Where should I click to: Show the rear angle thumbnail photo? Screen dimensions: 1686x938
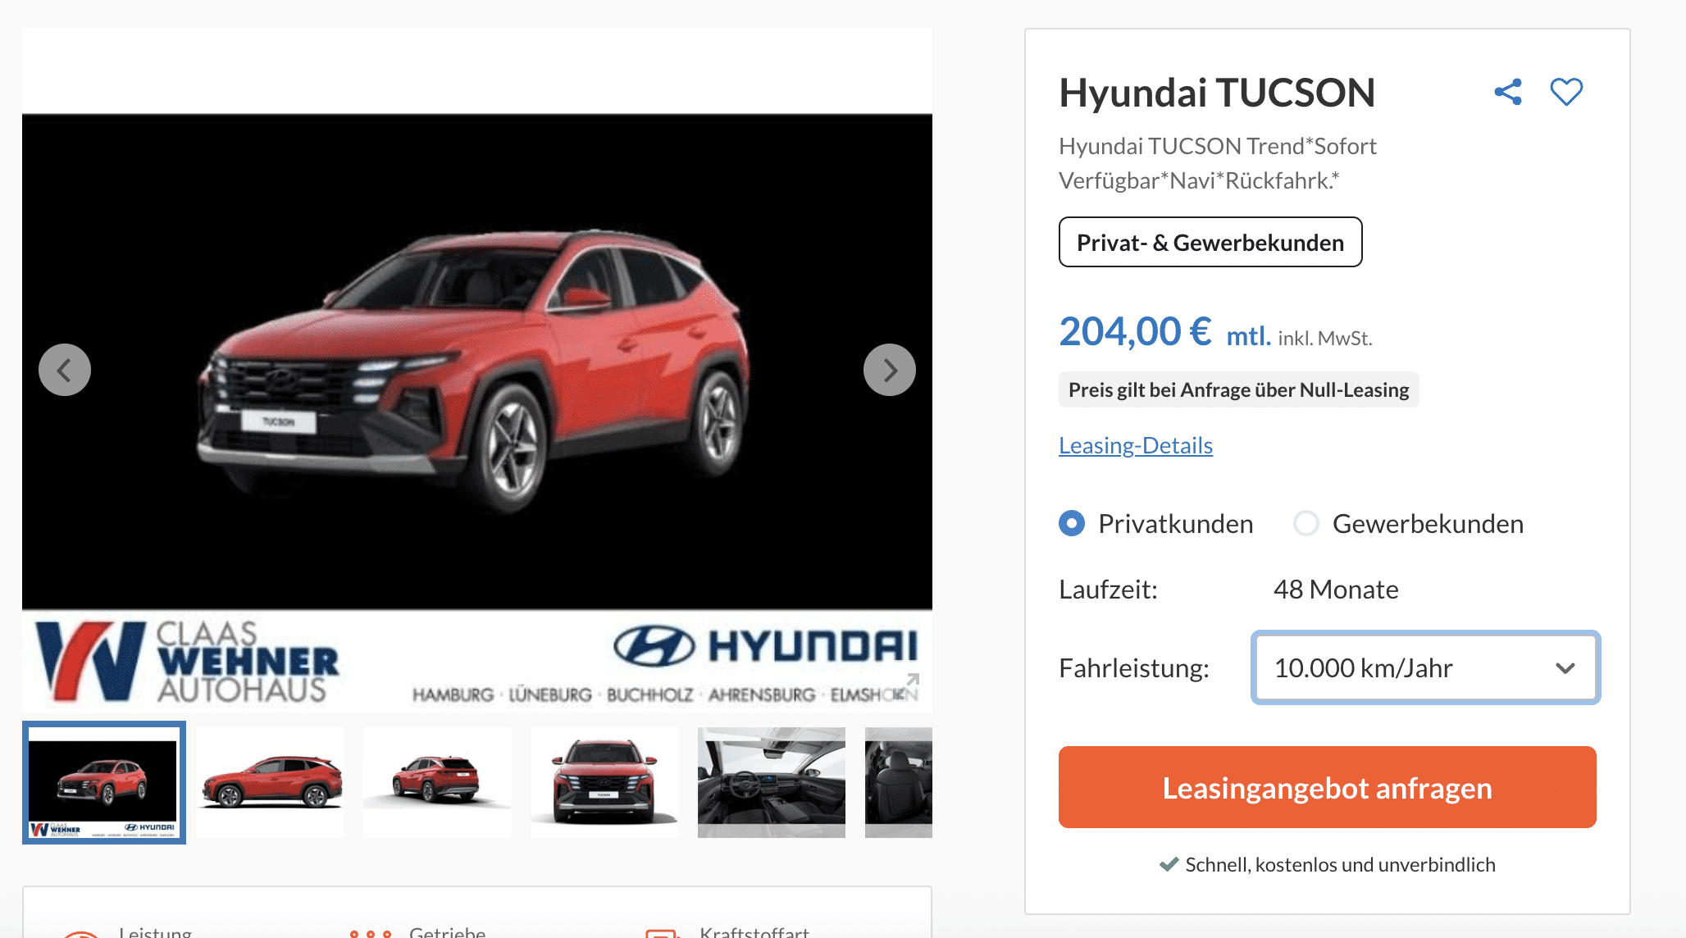(x=437, y=782)
